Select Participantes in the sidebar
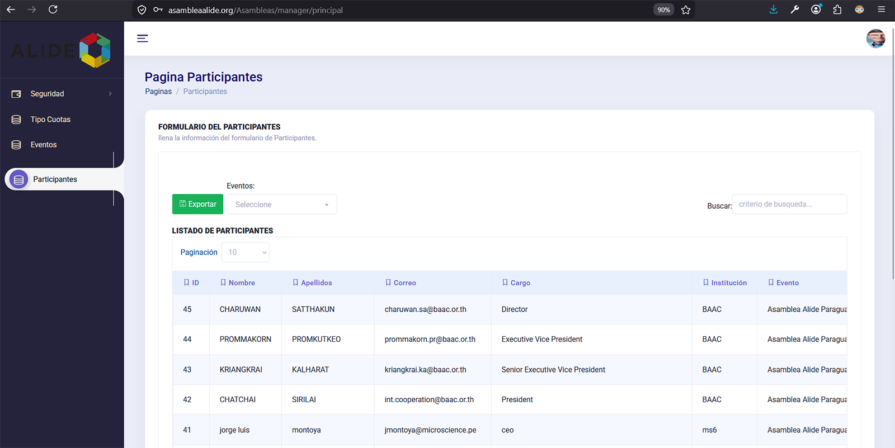 [64, 179]
